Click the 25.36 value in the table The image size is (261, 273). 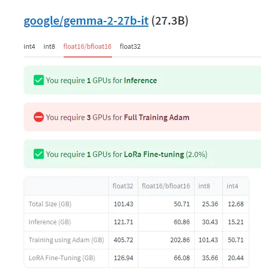click(x=210, y=204)
